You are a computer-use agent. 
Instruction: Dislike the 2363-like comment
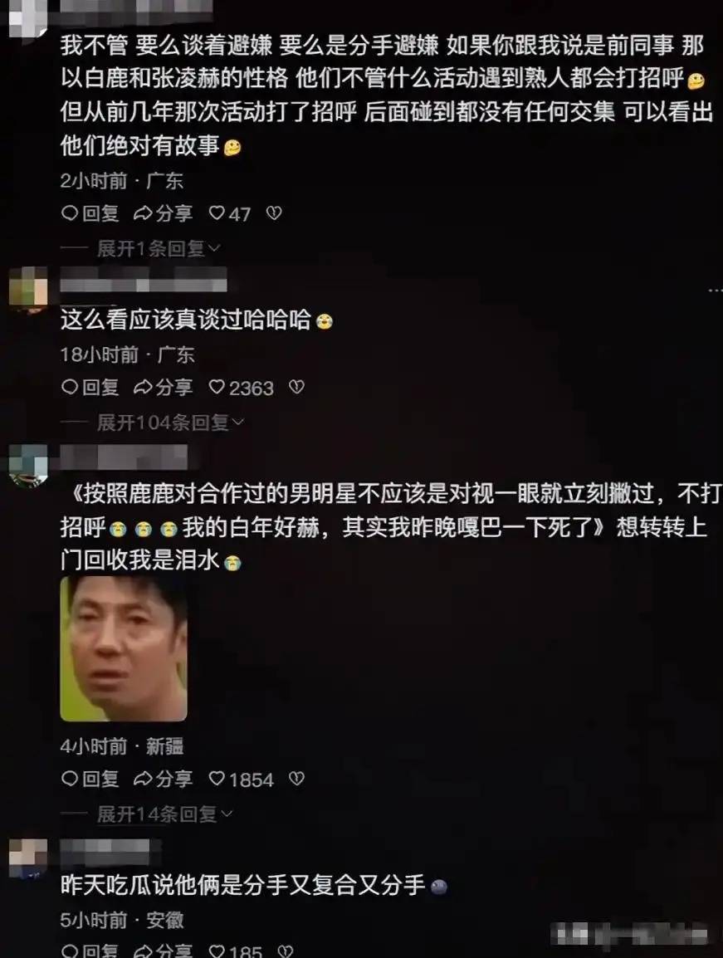click(x=296, y=388)
